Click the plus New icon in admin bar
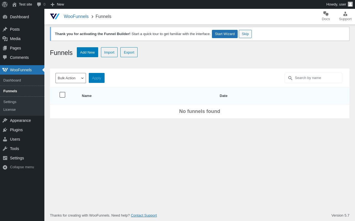 pos(52,4)
